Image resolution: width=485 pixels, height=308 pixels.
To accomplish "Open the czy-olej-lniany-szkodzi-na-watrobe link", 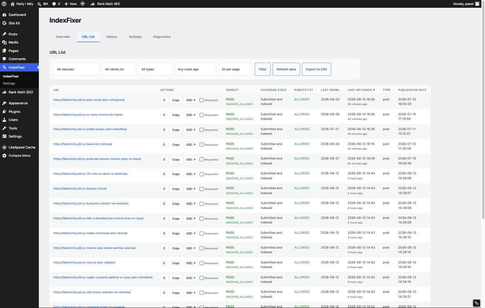I will pyautogui.click(x=92, y=292).
